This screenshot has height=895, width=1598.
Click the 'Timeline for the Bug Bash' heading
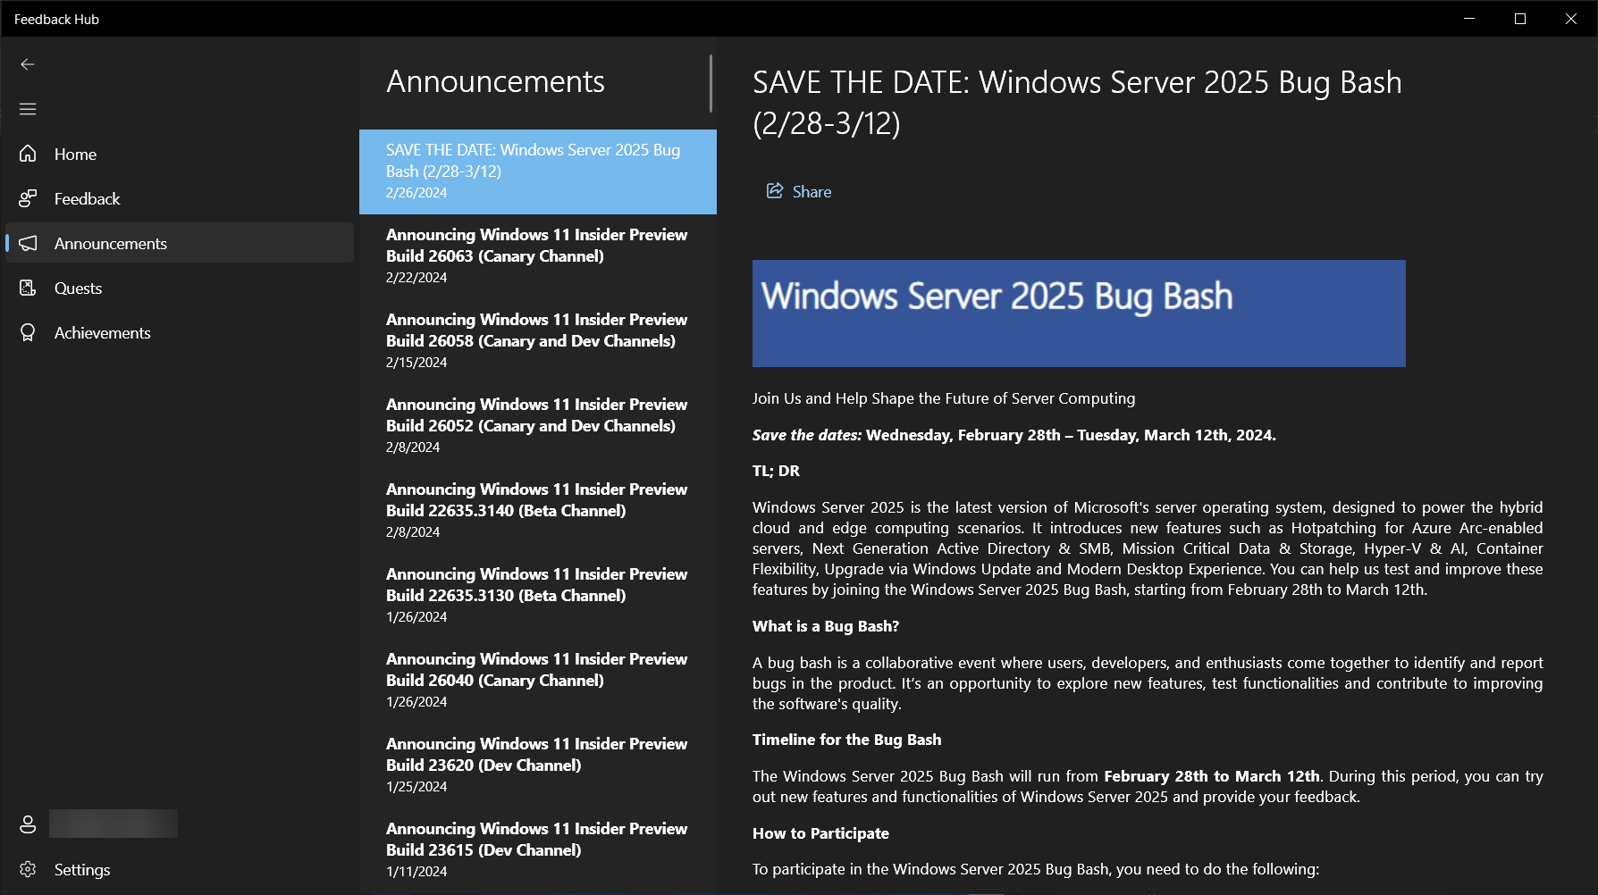click(846, 740)
